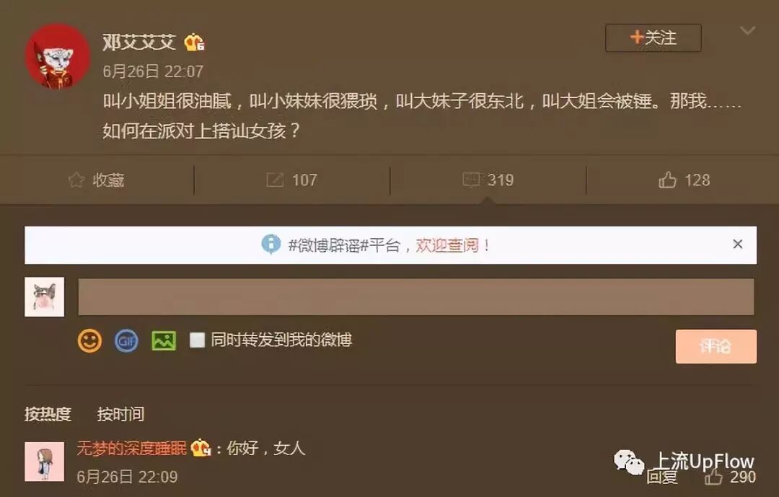Expand the post options chevron menu
The width and height of the screenshot is (779, 497).
pyautogui.click(x=747, y=31)
